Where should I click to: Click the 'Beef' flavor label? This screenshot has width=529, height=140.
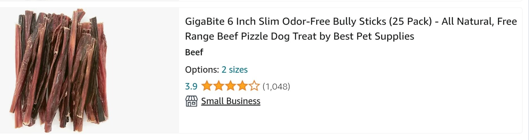click(x=194, y=52)
